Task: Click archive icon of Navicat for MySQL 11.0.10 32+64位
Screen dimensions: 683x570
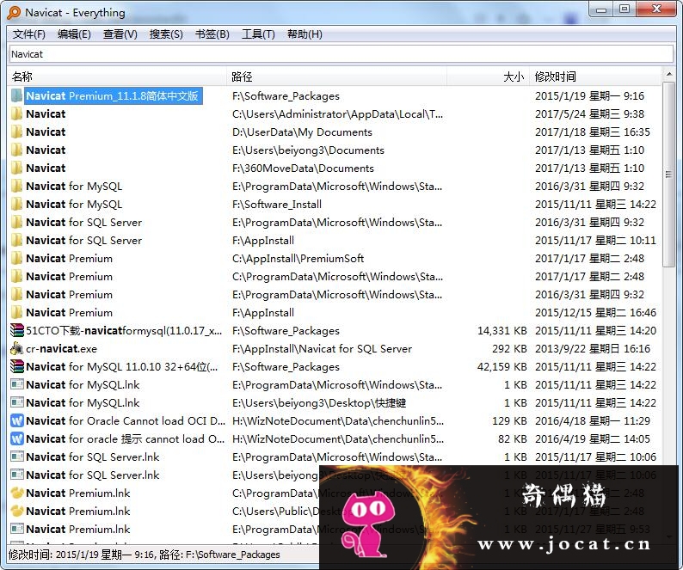Action: pyautogui.click(x=16, y=366)
